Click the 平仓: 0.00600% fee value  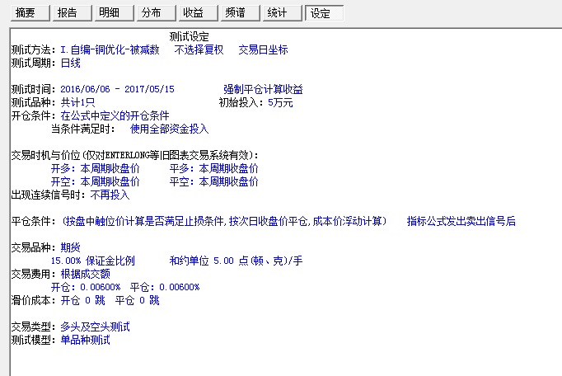tap(165, 287)
